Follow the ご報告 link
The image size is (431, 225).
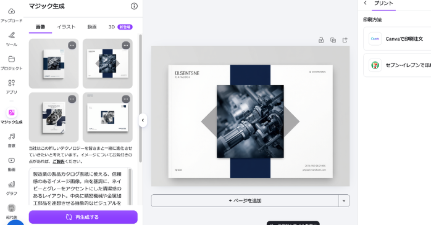pyautogui.click(x=59, y=162)
